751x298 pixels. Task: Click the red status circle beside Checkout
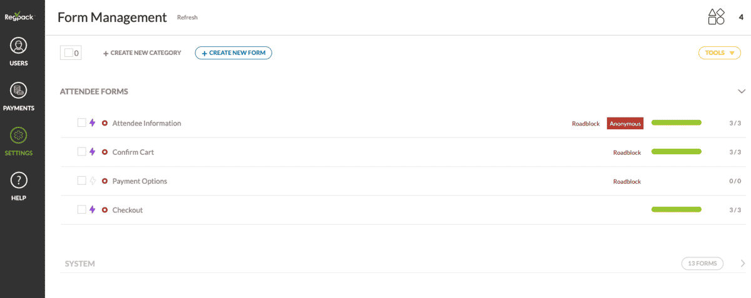tap(105, 210)
